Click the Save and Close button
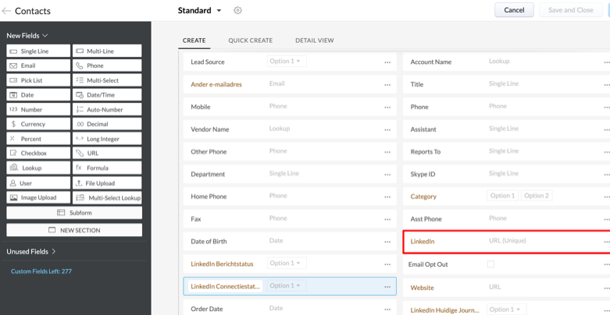Viewport: 610px width, 315px height. [571, 10]
